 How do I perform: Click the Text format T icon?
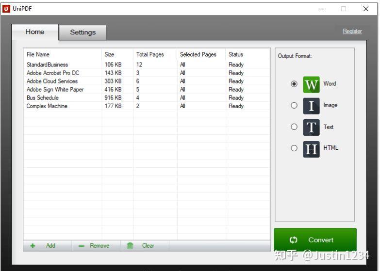[311, 127]
